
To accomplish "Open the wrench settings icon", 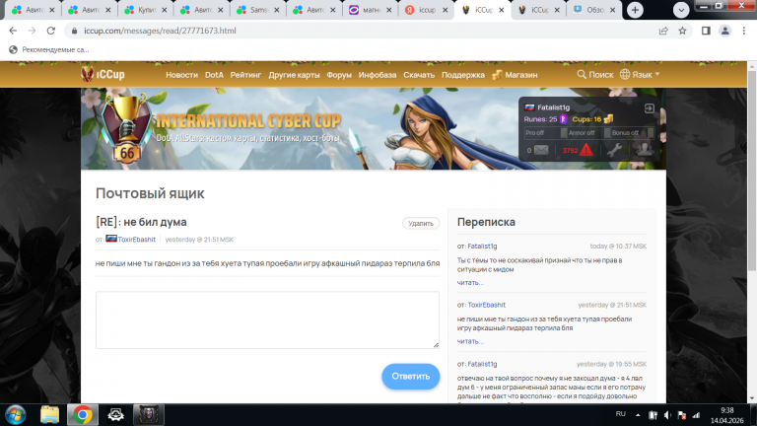I will coord(614,150).
